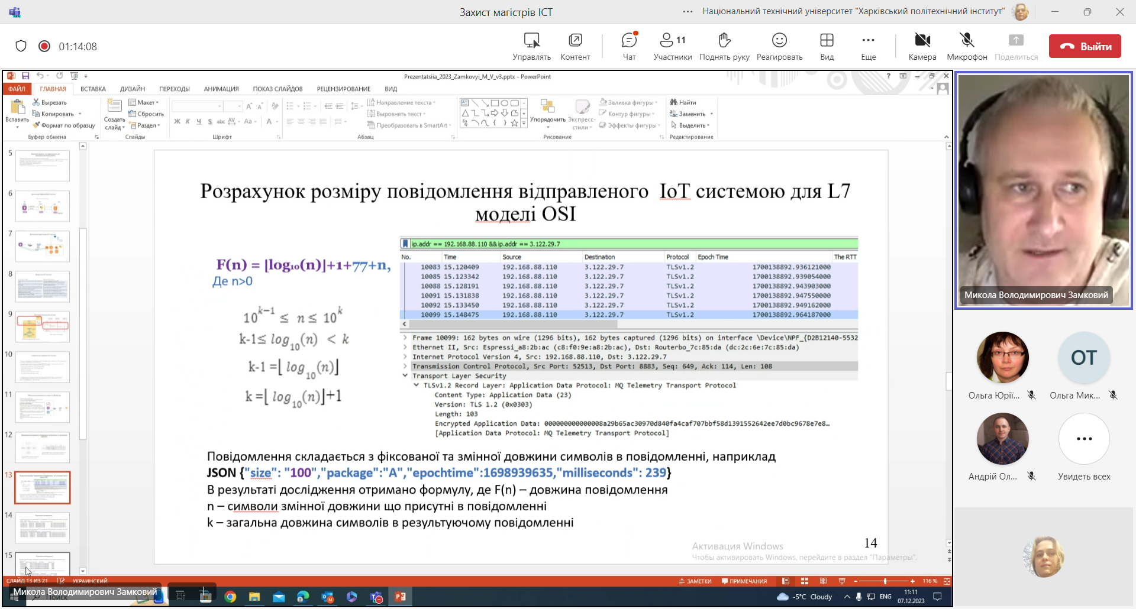The width and height of the screenshot is (1136, 609).
Task: Leave the meeting with Выйти button
Action: [x=1085, y=47]
